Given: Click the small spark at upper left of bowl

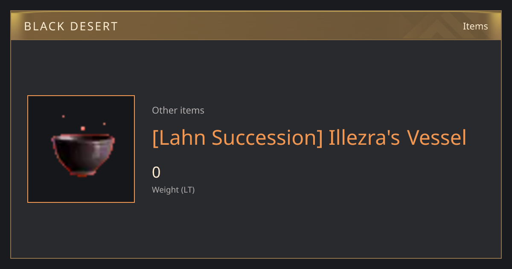Looking at the screenshot, I should click(x=63, y=116).
